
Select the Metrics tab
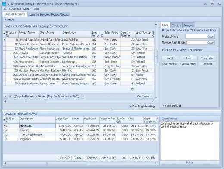point(176,25)
